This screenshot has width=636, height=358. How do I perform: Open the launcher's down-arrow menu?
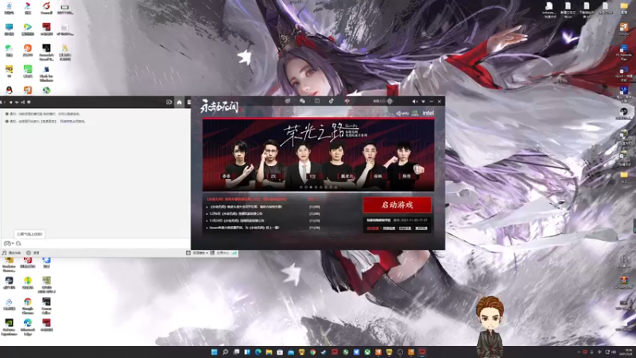423,102
